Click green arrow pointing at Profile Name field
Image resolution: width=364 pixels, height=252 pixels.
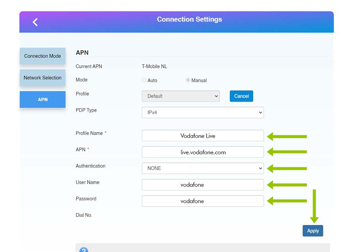pyautogui.click(x=287, y=136)
